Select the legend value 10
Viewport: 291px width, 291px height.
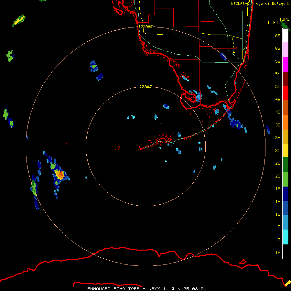(278, 214)
